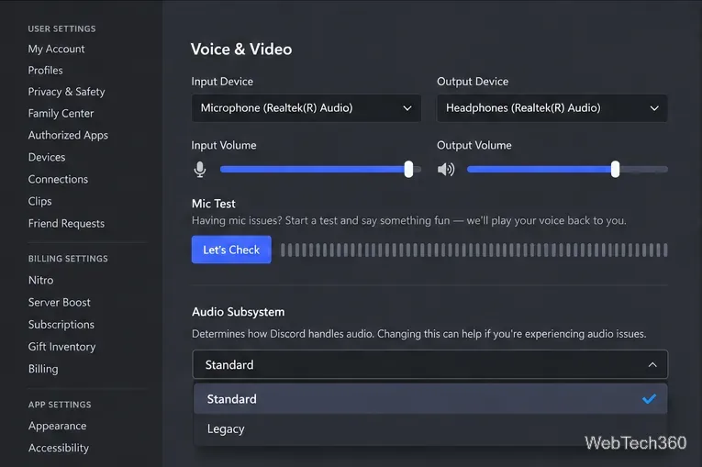Screen dimensions: 702x467
Task: Click the Mic Test heading
Action: (214, 204)
